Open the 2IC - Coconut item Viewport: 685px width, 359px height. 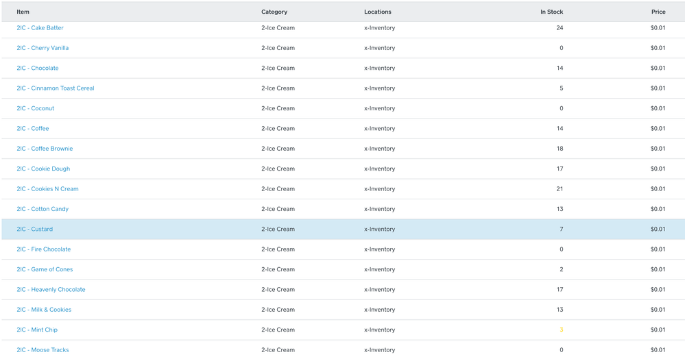tap(36, 108)
